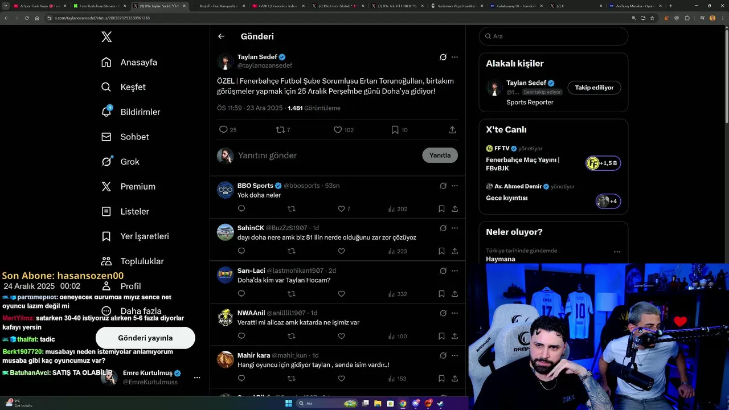Screen dimensions: 729x410
Task: Reply to Sarı-Laci comment
Action: (x=241, y=294)
